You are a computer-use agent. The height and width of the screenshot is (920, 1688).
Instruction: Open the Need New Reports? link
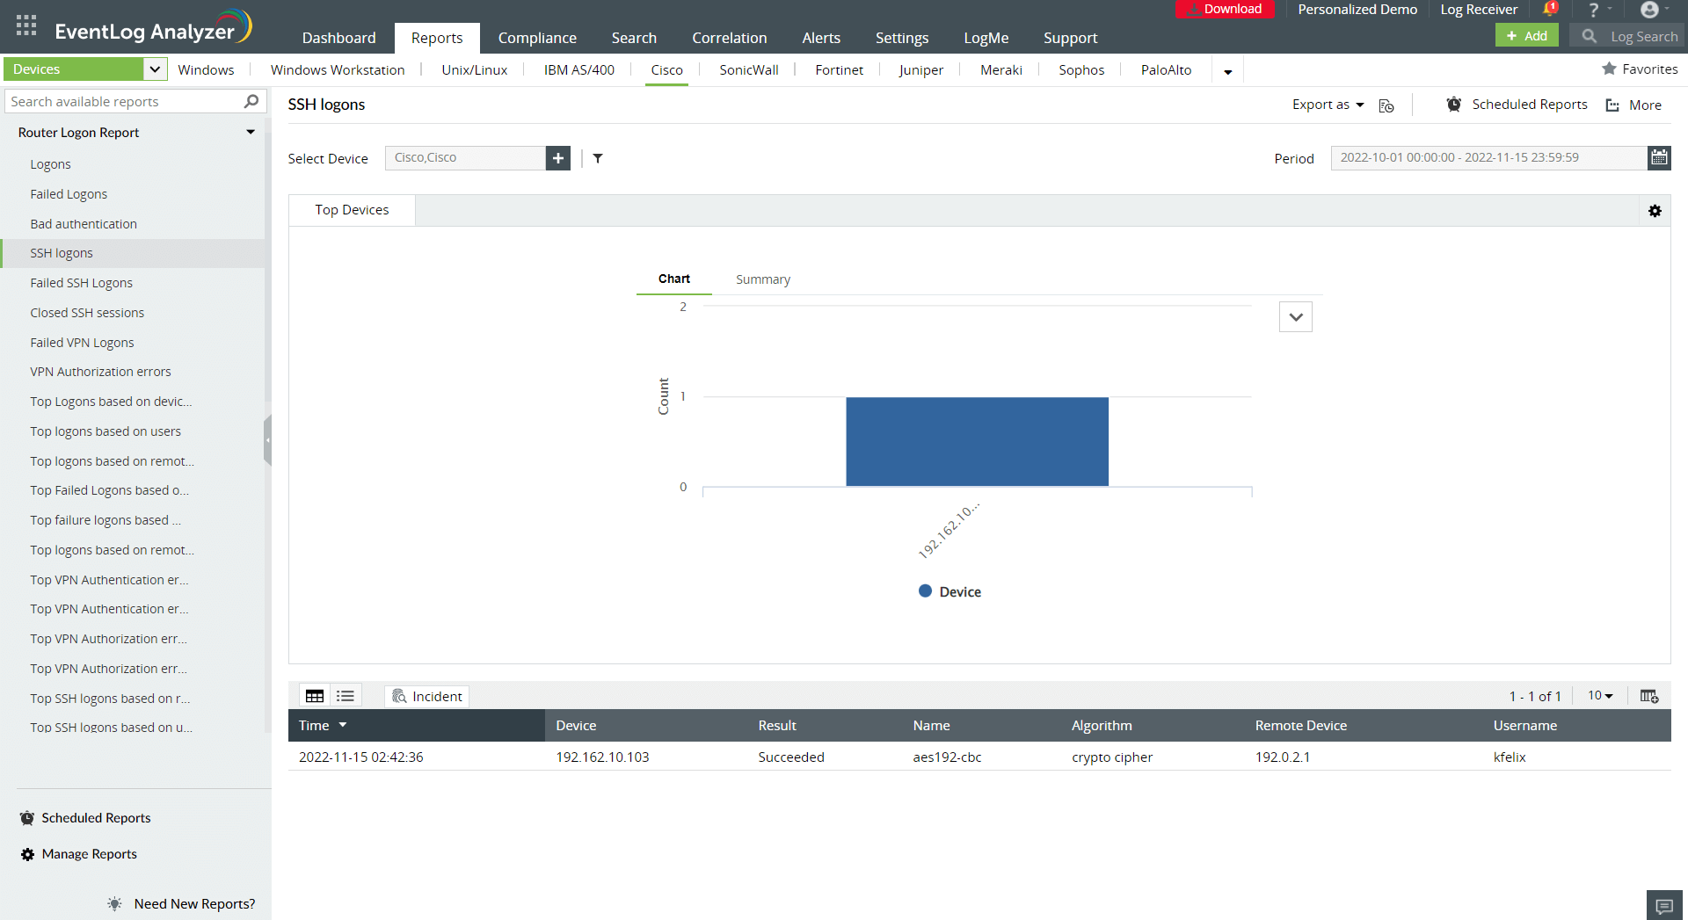[194, 904]
